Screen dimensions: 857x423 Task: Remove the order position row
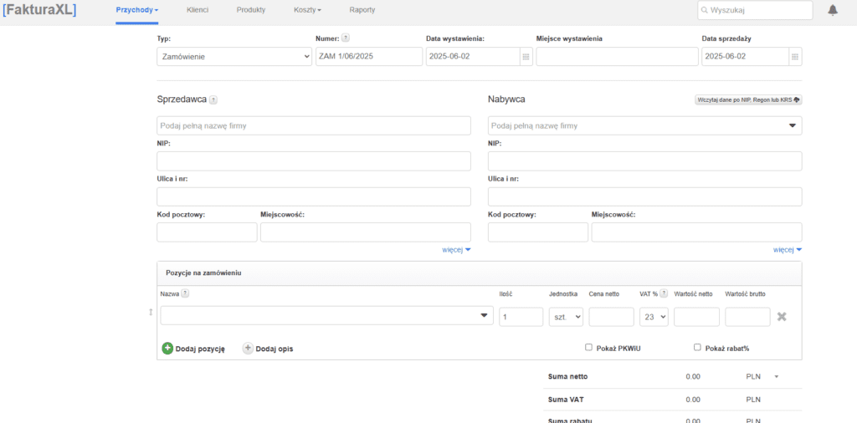point(782,317)
